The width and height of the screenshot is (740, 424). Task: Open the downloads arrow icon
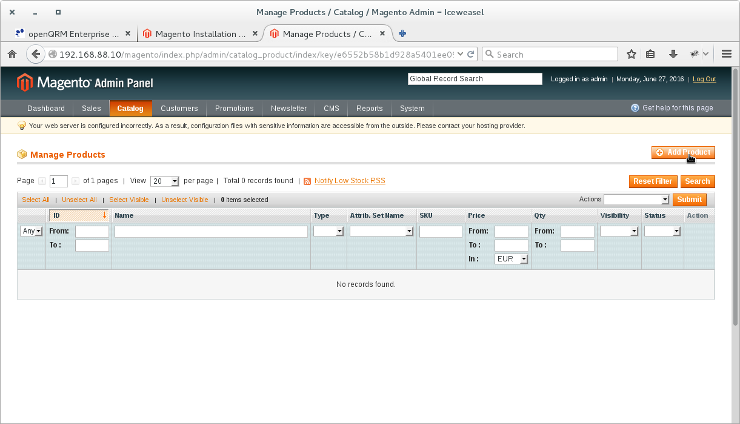[673, 54]
